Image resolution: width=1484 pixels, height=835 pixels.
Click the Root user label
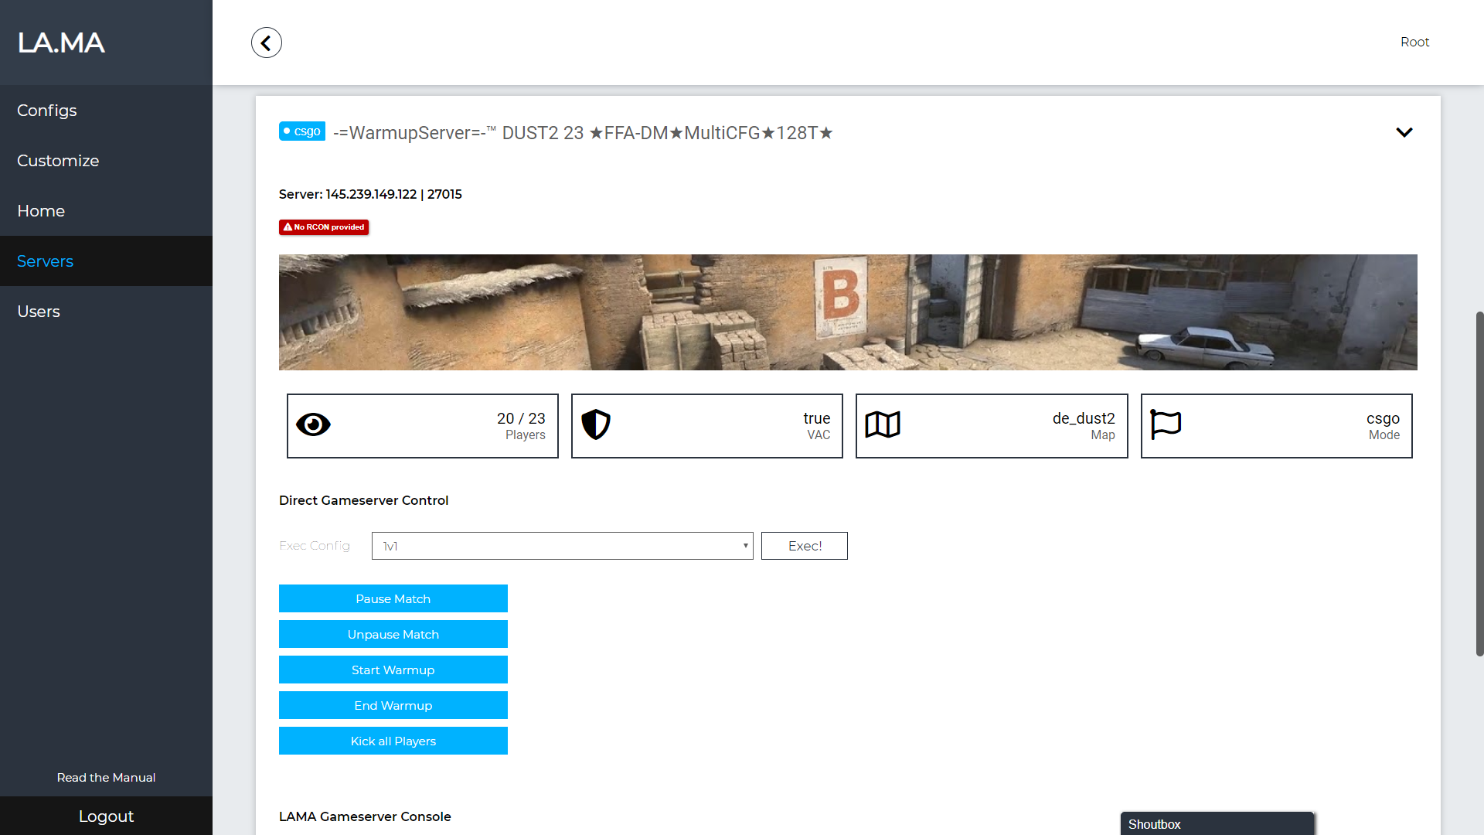(x=1414, y=42)
